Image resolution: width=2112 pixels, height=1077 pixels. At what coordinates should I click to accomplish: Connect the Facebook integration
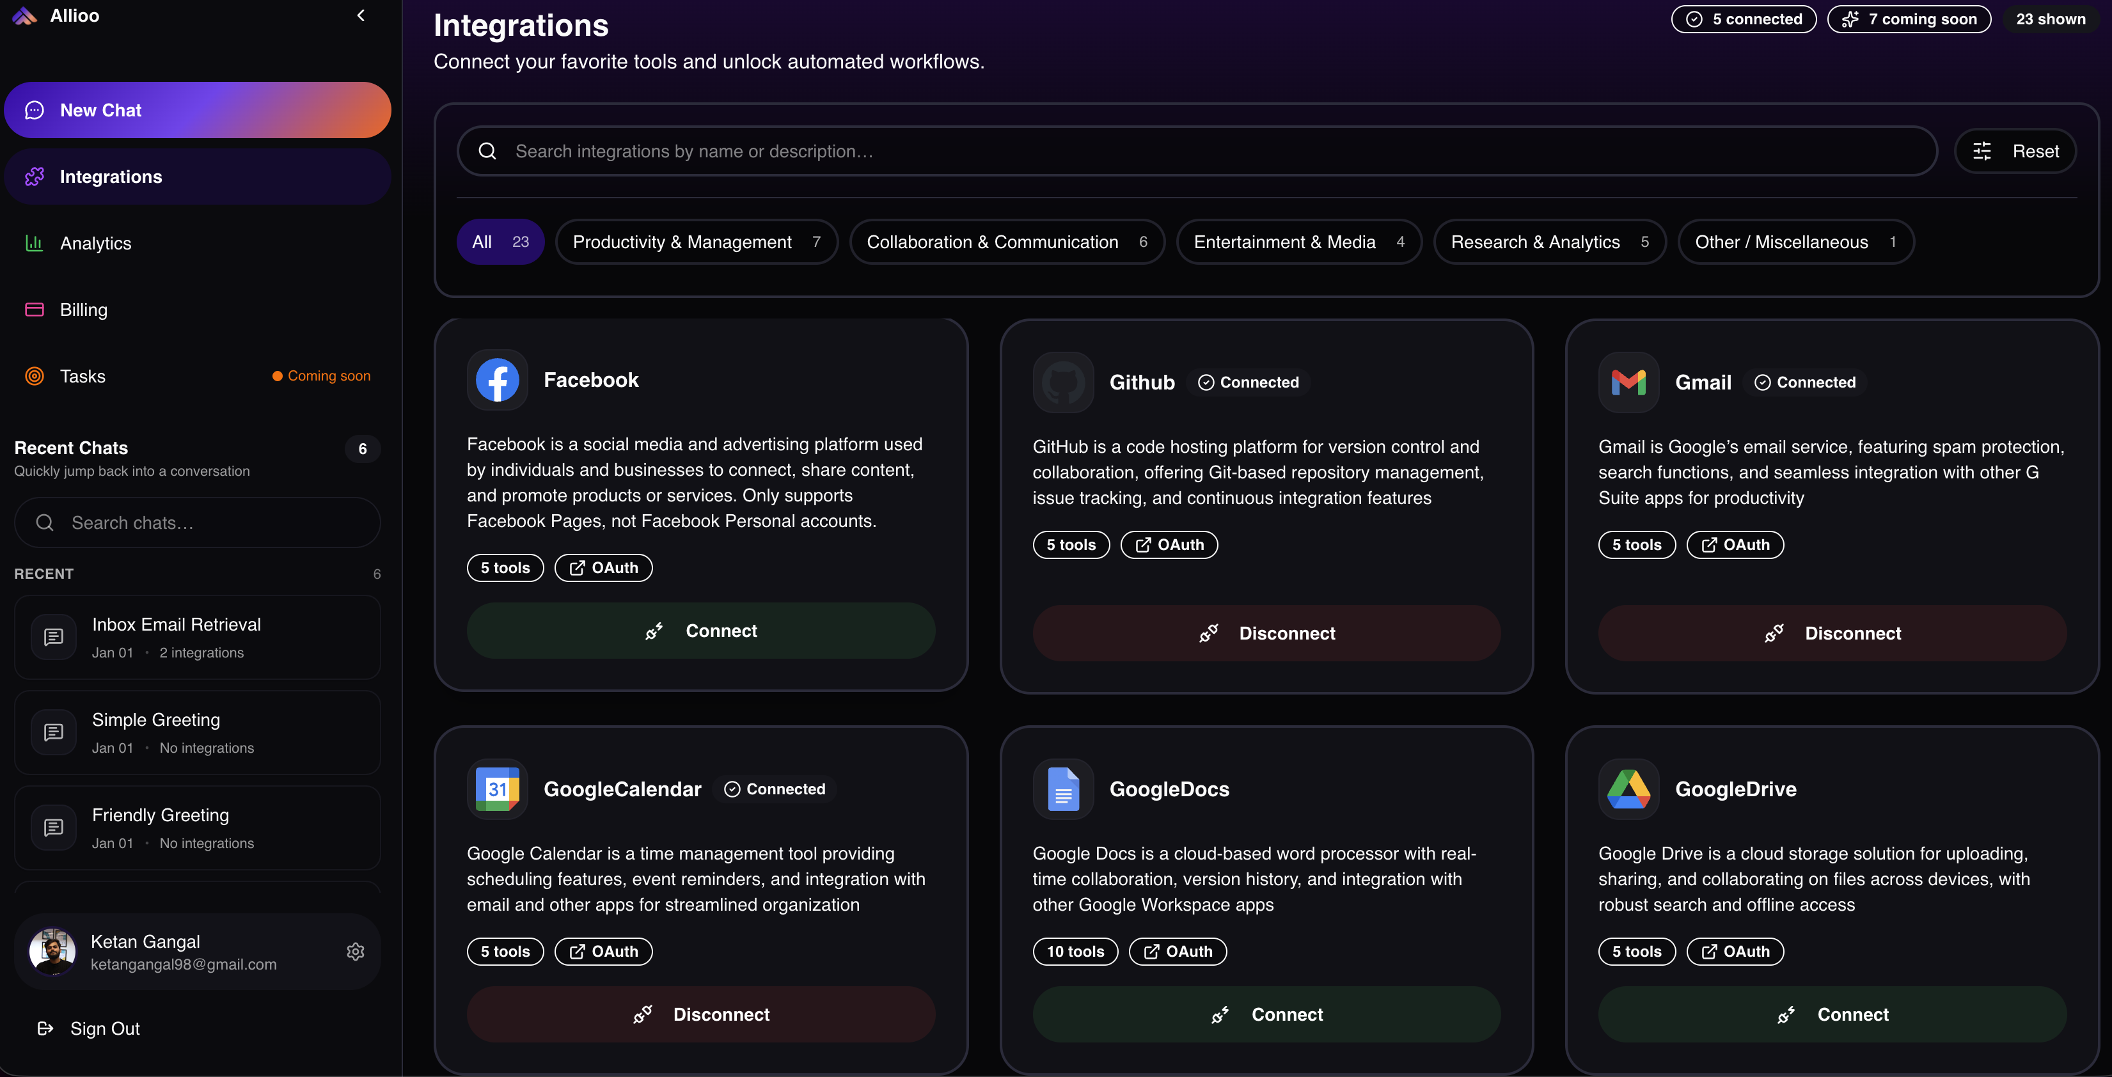700,631
